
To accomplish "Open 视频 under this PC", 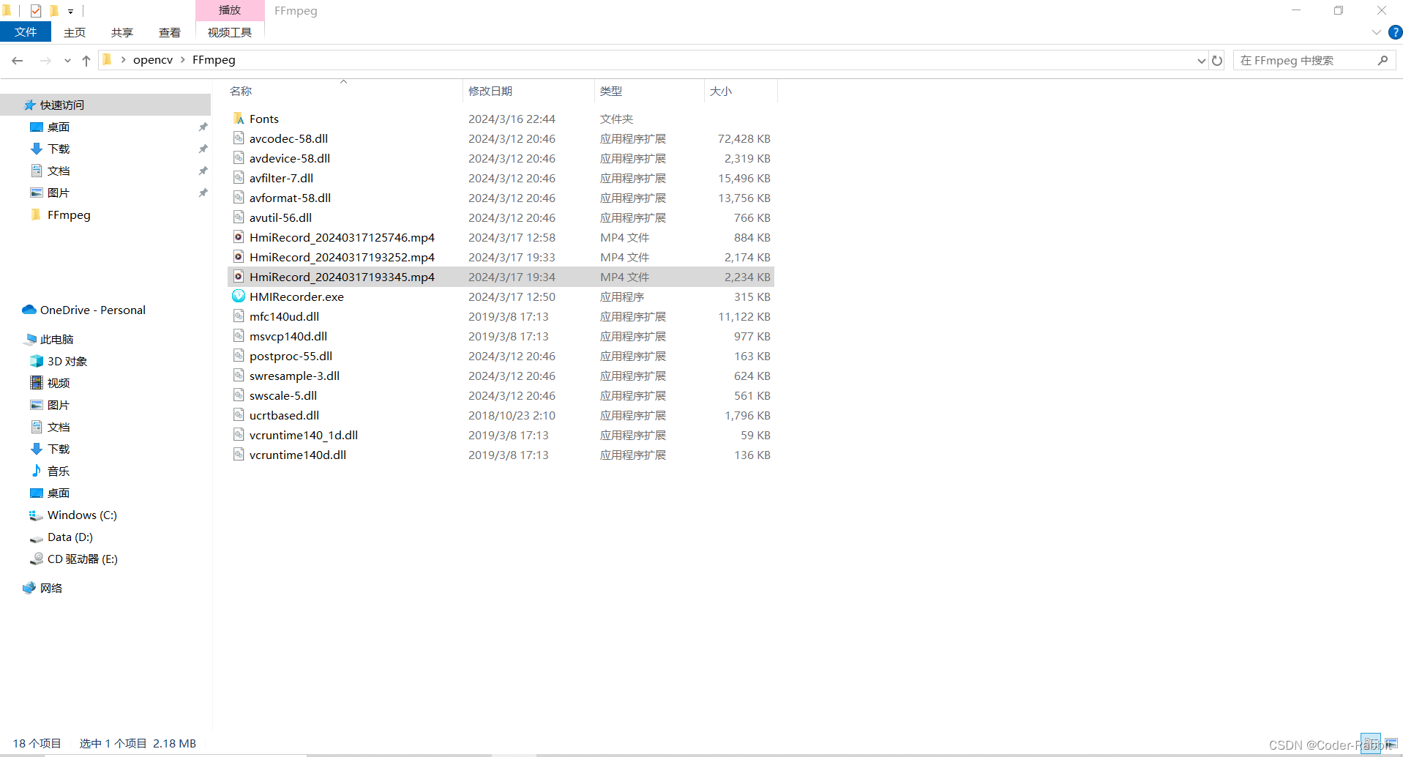I will point(59,384).
